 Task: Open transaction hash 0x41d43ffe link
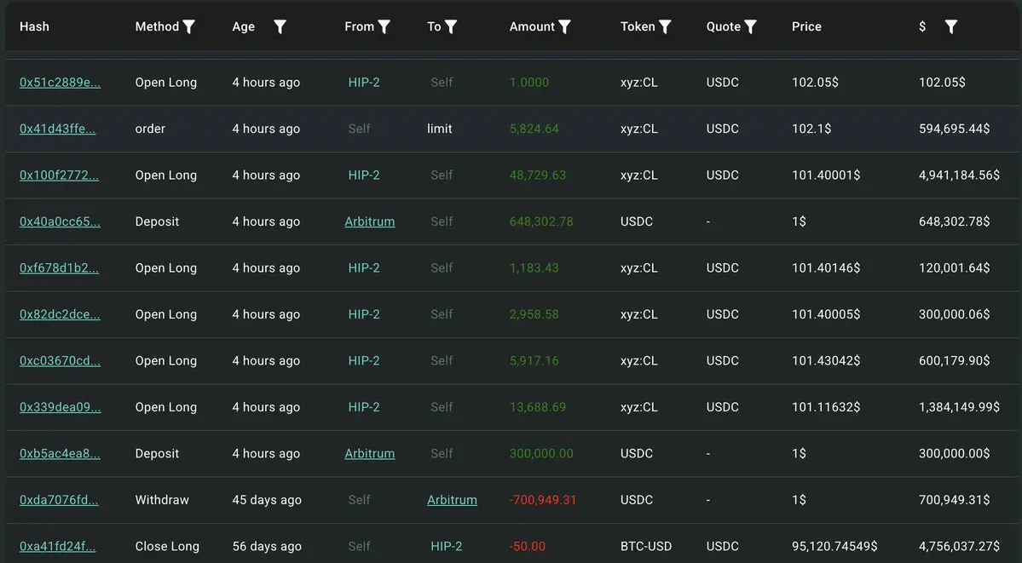[x=57, y=129]
